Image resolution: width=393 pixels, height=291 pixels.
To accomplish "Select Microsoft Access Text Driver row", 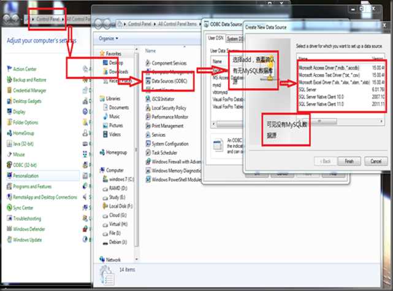I will (x=341, y=75).
